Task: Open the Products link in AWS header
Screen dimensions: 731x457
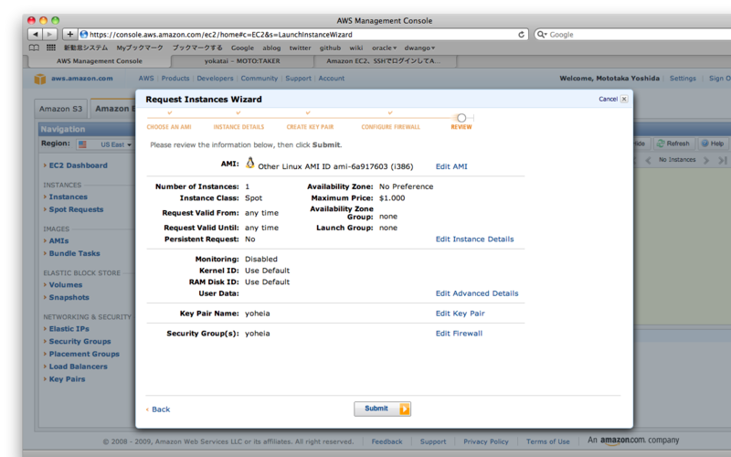Action: pyautogui.click(x=175, y=79)
